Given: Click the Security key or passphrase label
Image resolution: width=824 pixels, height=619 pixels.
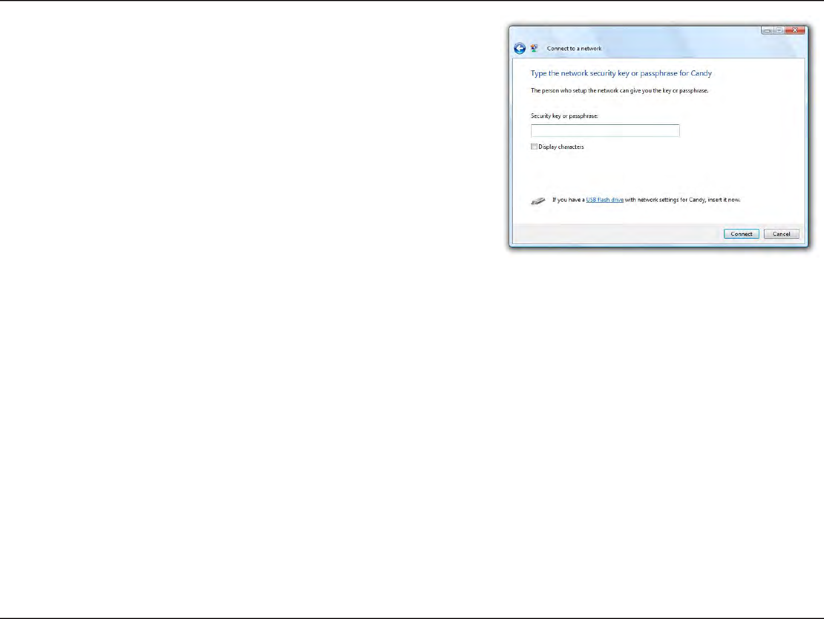Looking at the screenshot, I should (x=564, y=116).
